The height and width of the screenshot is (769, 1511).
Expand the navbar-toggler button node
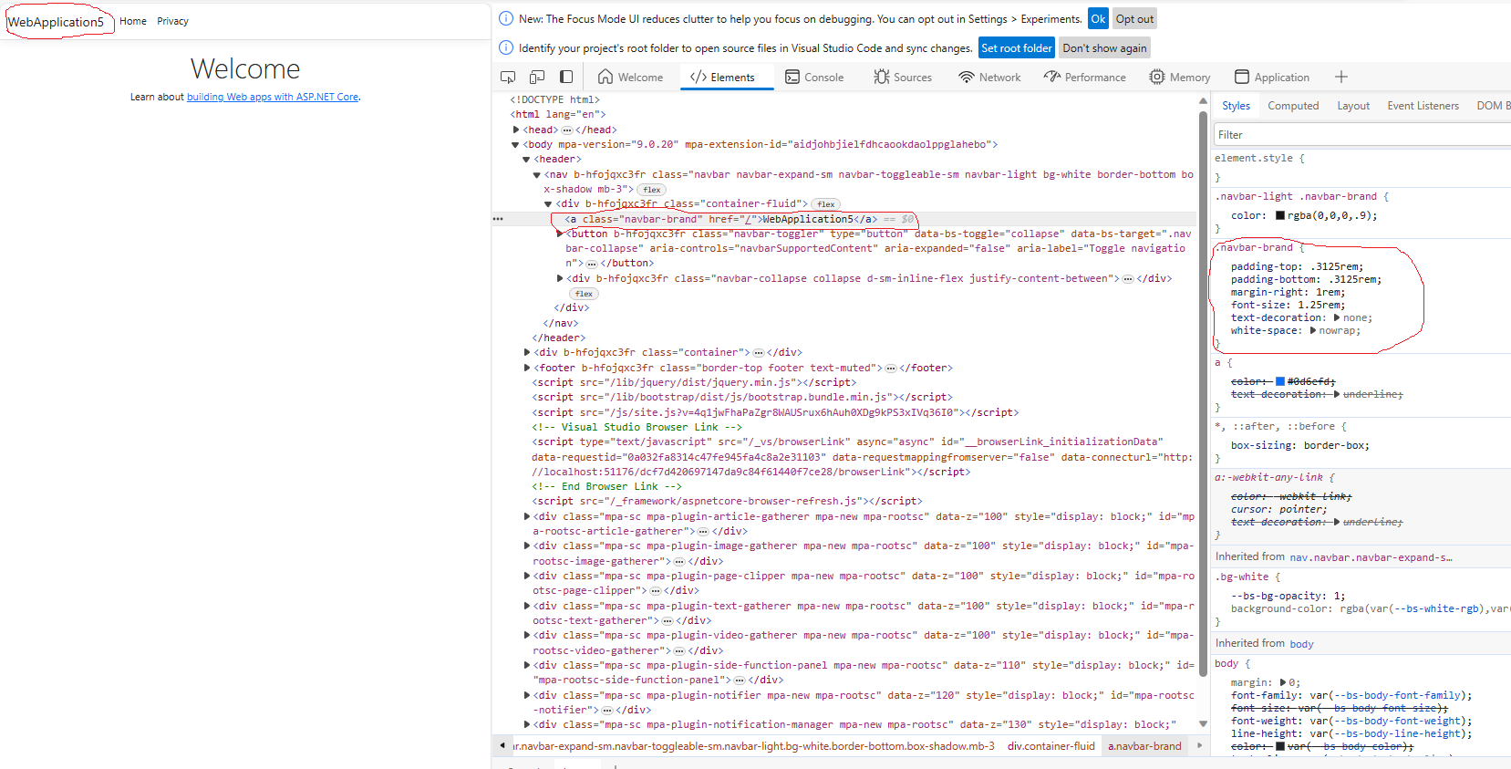pos(559,234)
